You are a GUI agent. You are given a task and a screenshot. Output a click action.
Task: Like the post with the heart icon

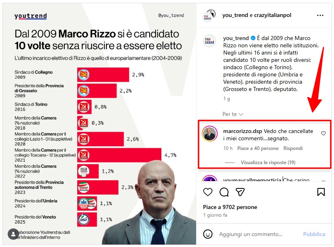click(x=208, y=192)
